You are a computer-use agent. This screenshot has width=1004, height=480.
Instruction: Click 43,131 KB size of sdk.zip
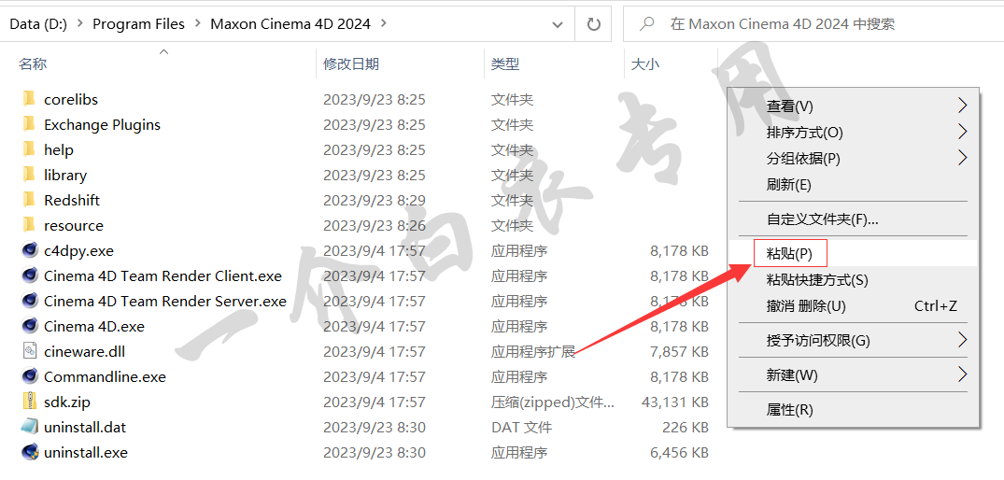pyautogui.click(x=675, y=402)
